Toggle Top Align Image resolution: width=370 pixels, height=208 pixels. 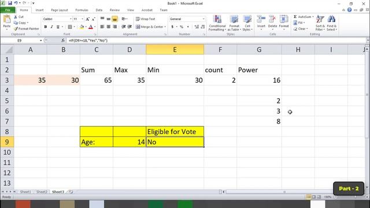click(x=102, y=18)
